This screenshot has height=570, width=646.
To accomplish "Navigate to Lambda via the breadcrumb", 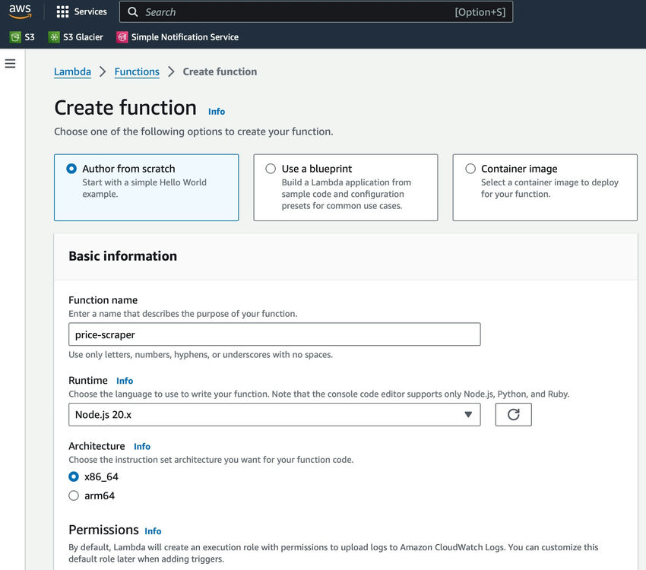I will pyautogui.click(x=71, y=71).
